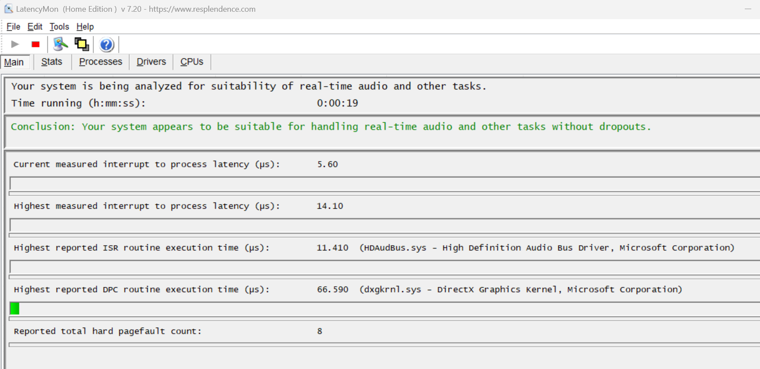
Task: Stop monitoring with the red square button
Action: [x=36, y=44]
